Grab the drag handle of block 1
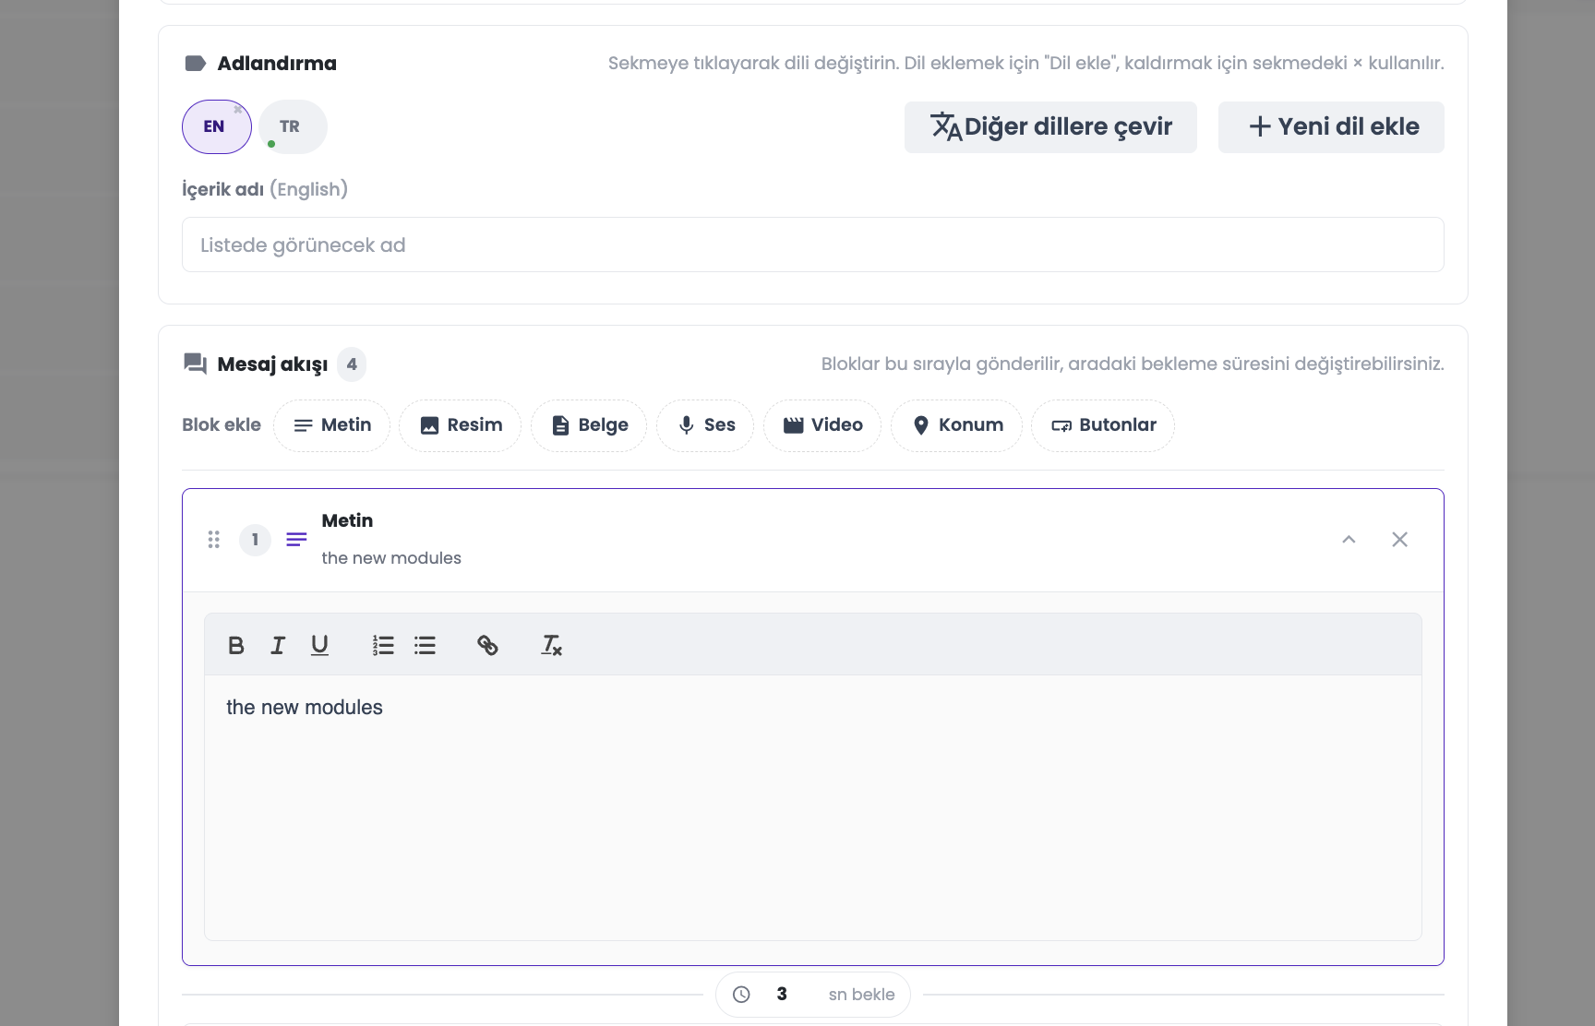Screen dimensions: 1595x1026 pos(214,540)
